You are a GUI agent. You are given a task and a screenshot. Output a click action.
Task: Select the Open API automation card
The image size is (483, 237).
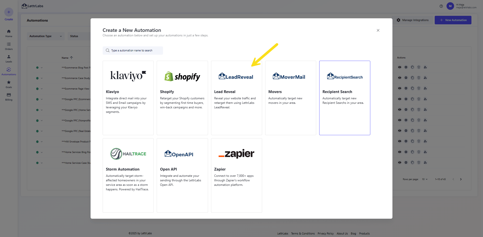182,175
